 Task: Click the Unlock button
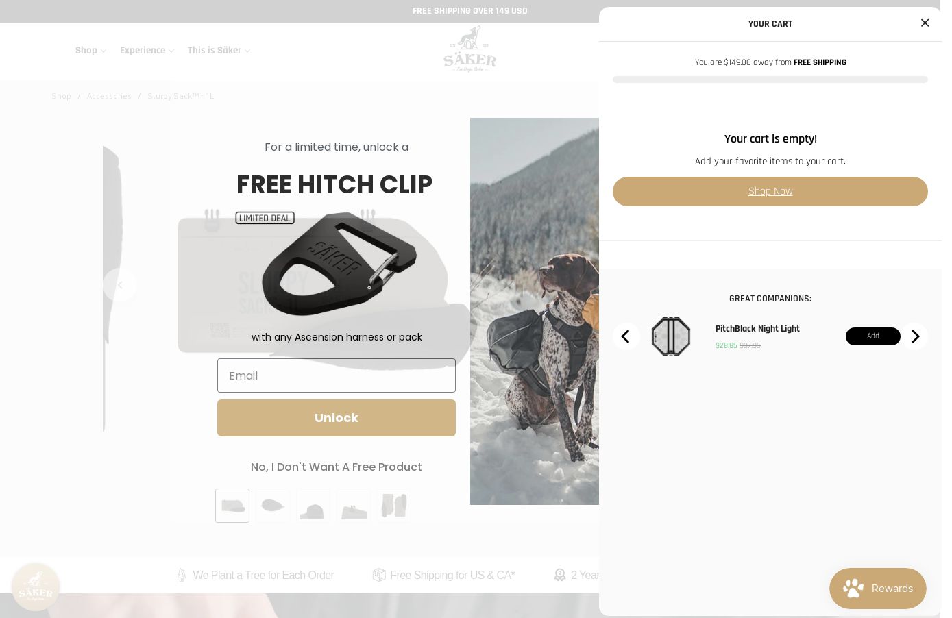click(337, 418)
